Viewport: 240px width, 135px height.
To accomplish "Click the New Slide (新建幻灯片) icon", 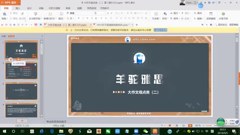I will pos(50,14).
